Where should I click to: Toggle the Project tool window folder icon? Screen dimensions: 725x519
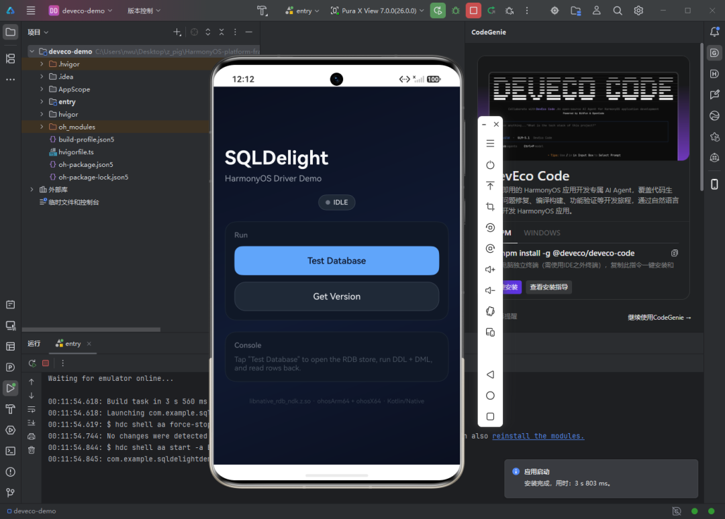pos(10,32)
